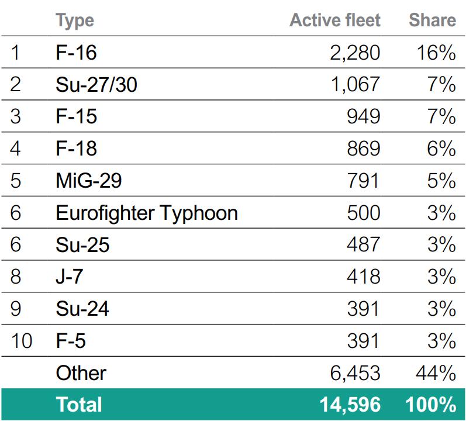
Task: Click the Active fleet column header
Action: (x=335, y=20)
